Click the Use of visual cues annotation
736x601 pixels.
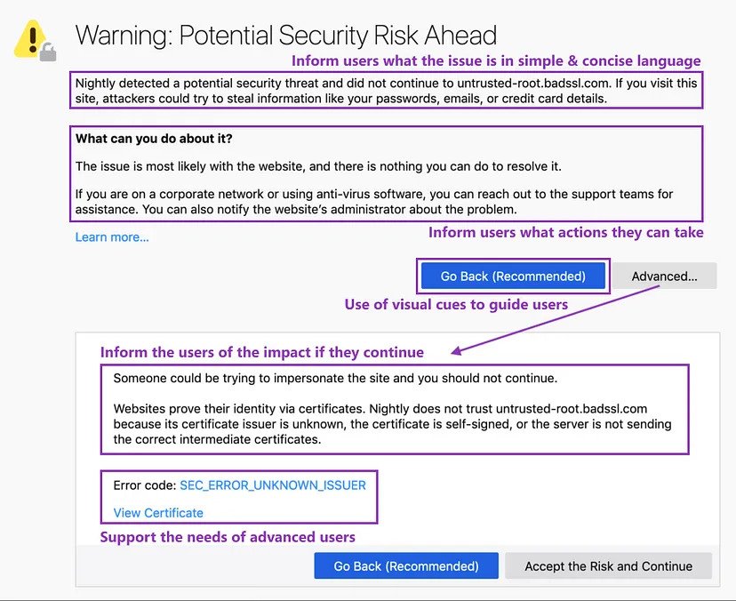tap(456, 305)
